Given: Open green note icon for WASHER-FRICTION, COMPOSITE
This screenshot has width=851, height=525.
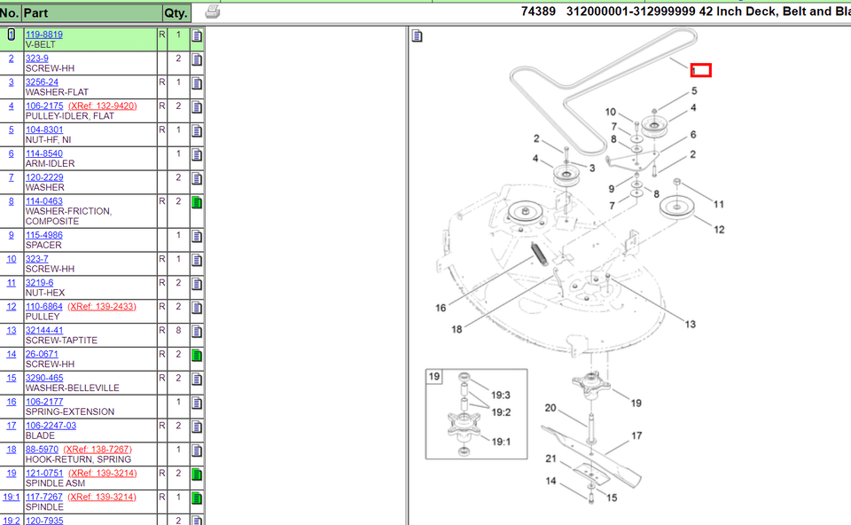Looking at the screenshot, I should 197,203.
